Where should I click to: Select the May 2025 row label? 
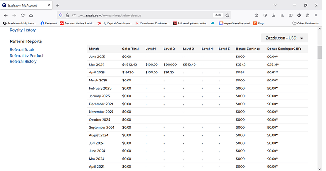coord(96,65)
